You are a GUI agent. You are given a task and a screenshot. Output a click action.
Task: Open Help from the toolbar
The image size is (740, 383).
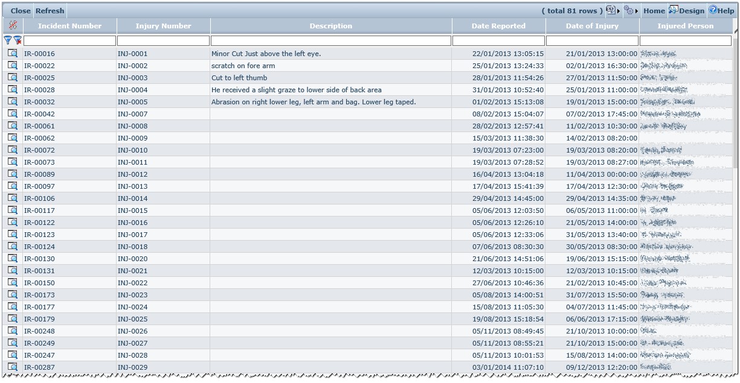click(x=721, y=10)
